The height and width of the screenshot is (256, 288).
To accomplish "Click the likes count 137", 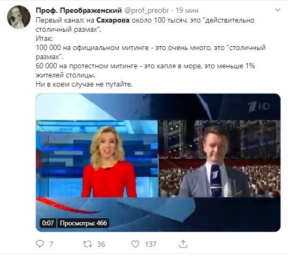I will coord(151,244).
